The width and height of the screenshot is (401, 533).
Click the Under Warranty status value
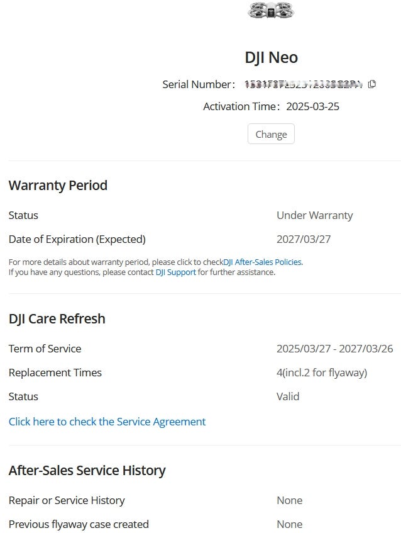[314, 215]
